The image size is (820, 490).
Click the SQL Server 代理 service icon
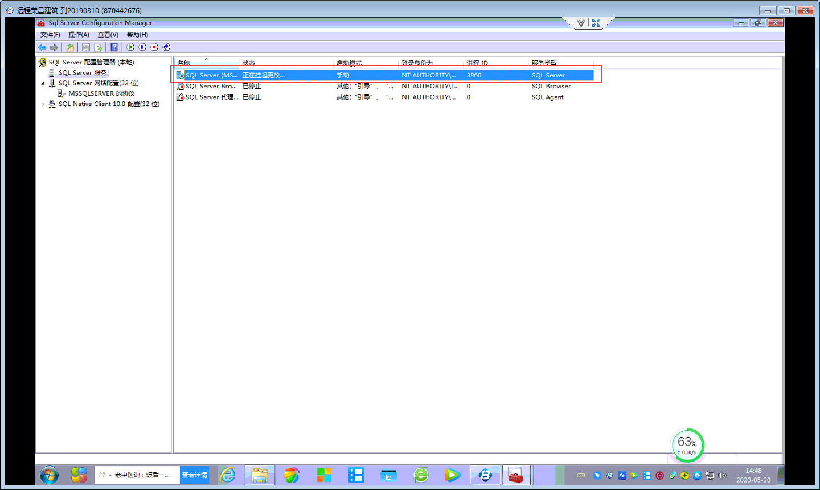pos(181,97)
